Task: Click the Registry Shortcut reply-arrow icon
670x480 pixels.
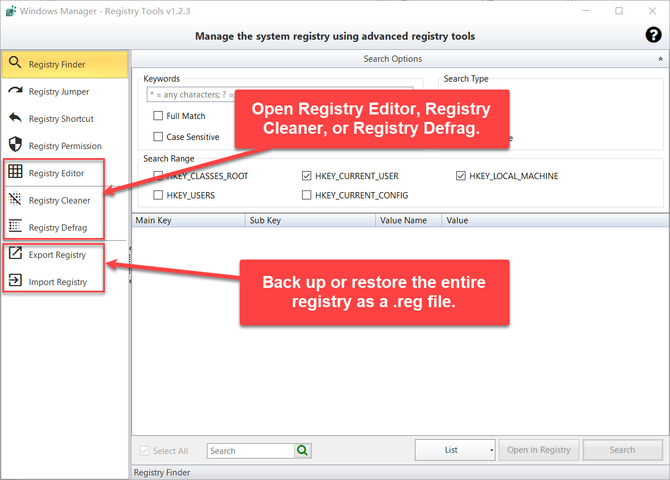Action: [x=15, y=117]
